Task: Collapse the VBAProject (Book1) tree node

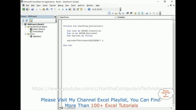Action: (x=23, y=24)
